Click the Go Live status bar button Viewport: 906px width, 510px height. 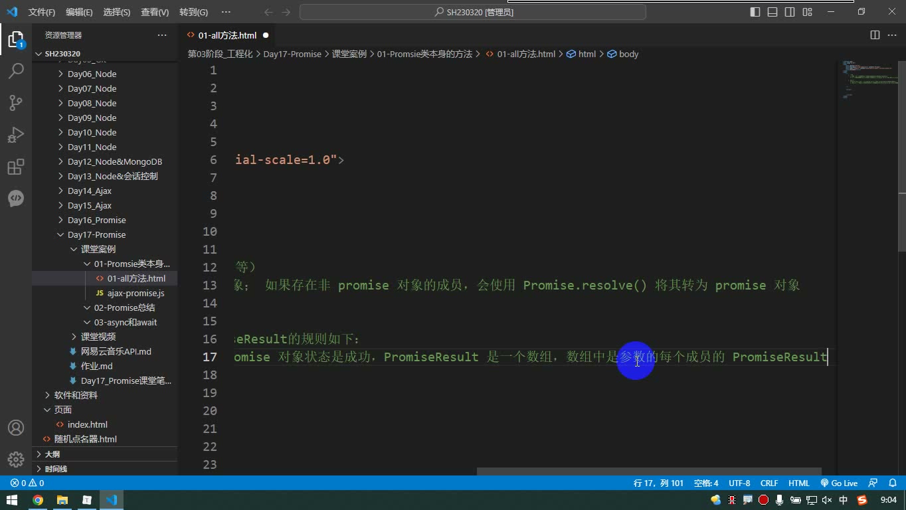click(839, 483)
